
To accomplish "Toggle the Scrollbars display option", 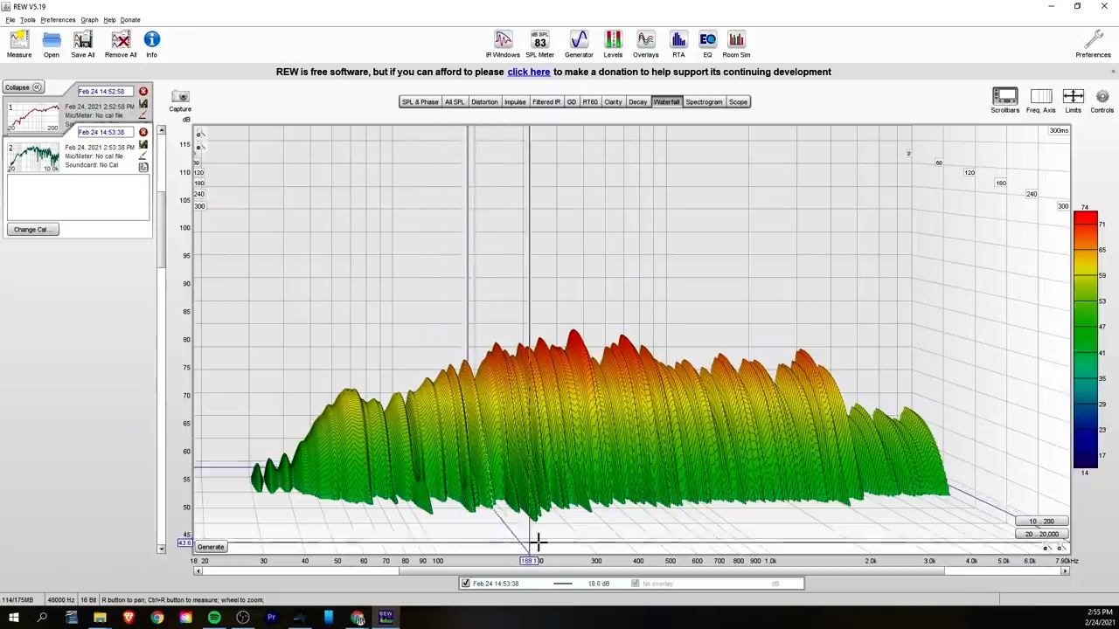I will point(1004,98).
